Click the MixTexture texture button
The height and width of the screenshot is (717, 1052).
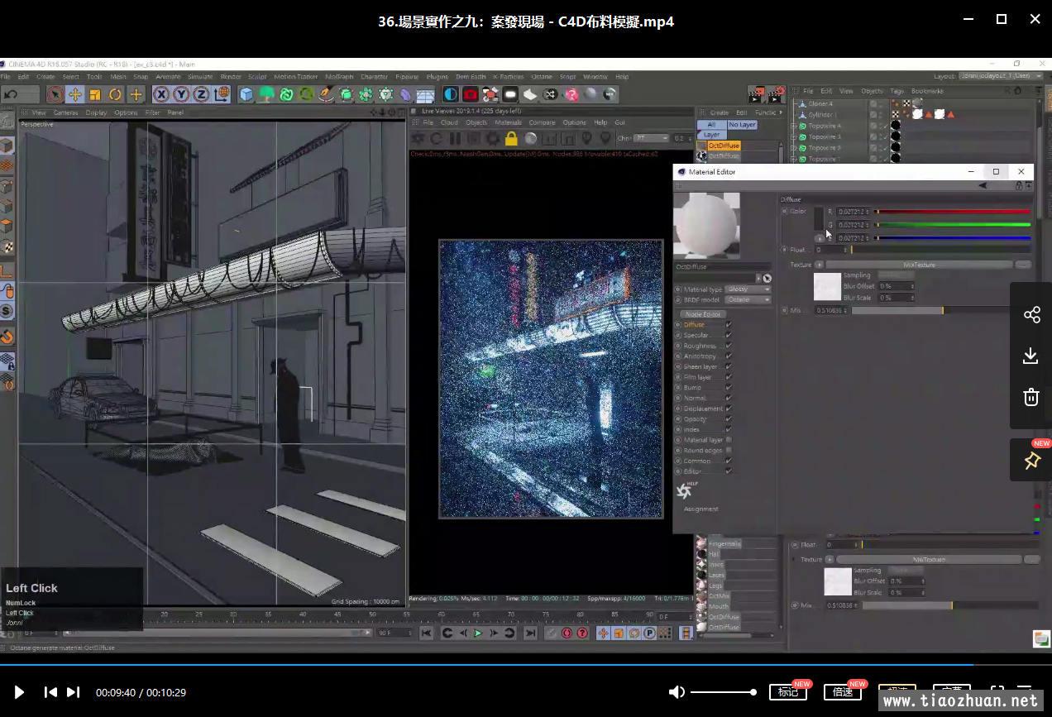pyautogui.click(x=919, y=265)
